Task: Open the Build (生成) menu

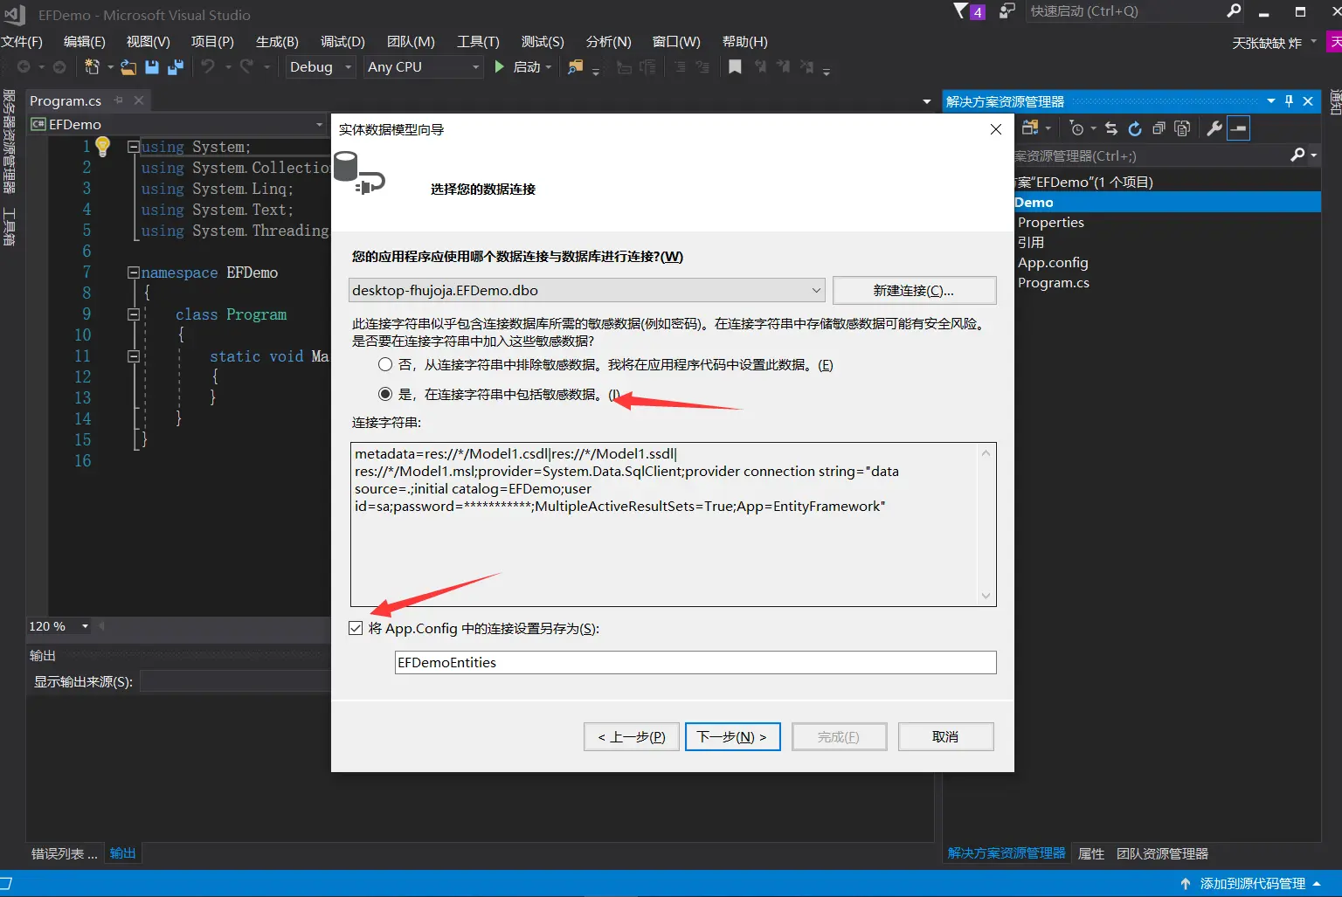Action: coord(277,42)
